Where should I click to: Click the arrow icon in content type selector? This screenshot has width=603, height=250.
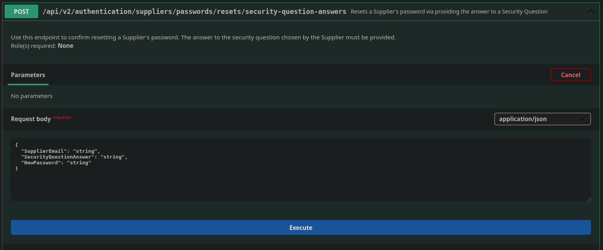pyautogui.click(x=582, y=119)
